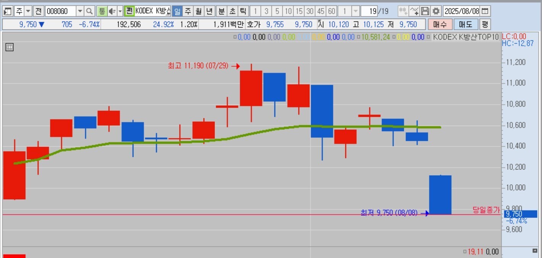Screen dimensions: 542x258
Task: Switch to 주 weekly chart period
Action: (x=188, y=11)
